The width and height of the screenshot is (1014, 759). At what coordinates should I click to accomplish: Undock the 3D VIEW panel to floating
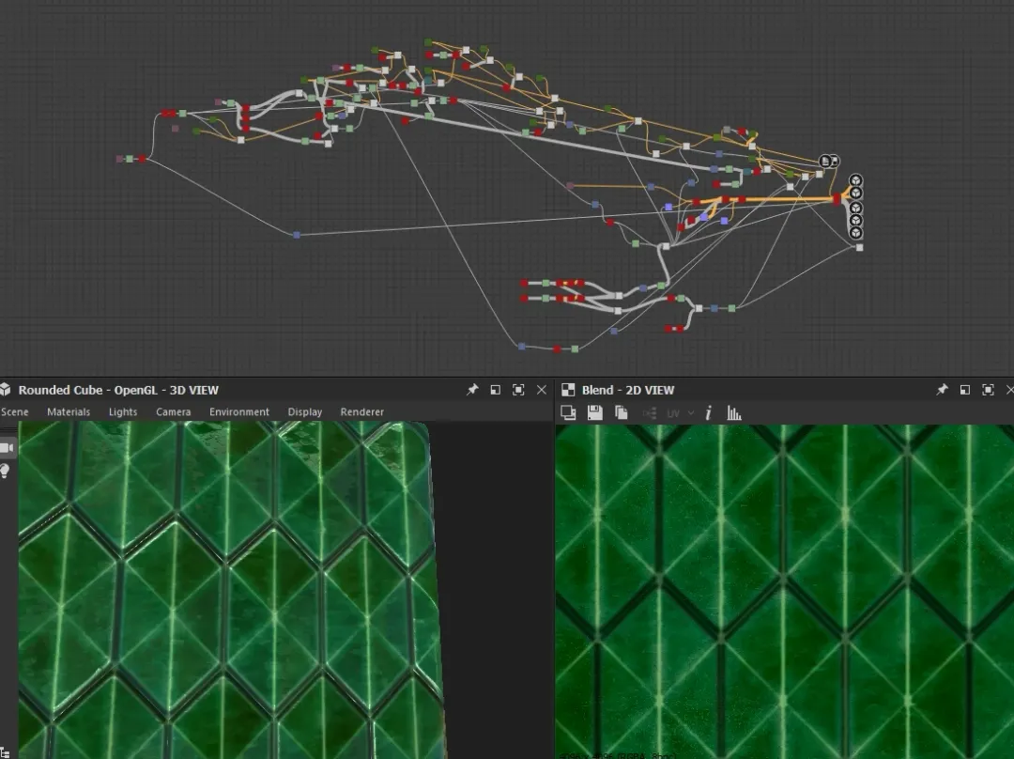pyautogui.click(x=496, y=390)
